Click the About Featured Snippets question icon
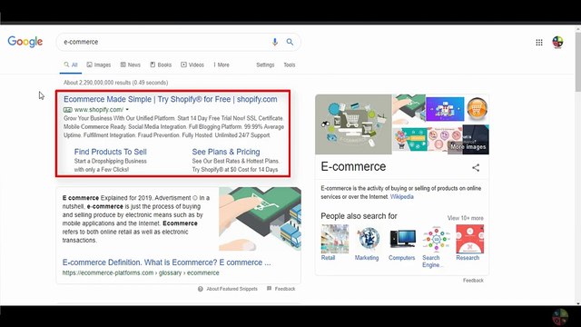Image resolution: width=581 pixels, height=327 pixels. 201,289
